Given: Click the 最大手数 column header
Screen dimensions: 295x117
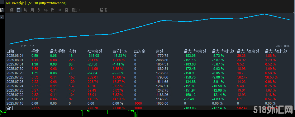Looking at the screenshot, I should tap(57, 51).
